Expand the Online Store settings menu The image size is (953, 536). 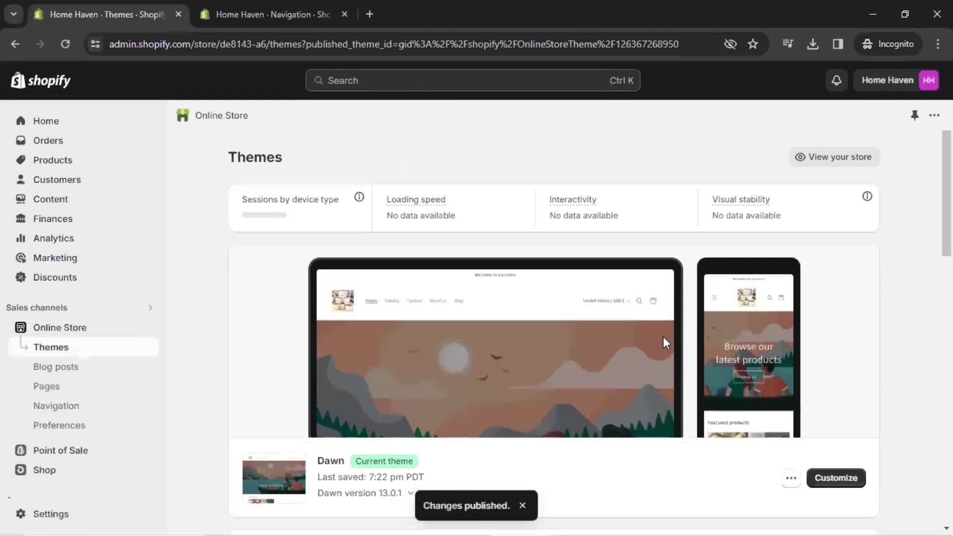point(60,327)
